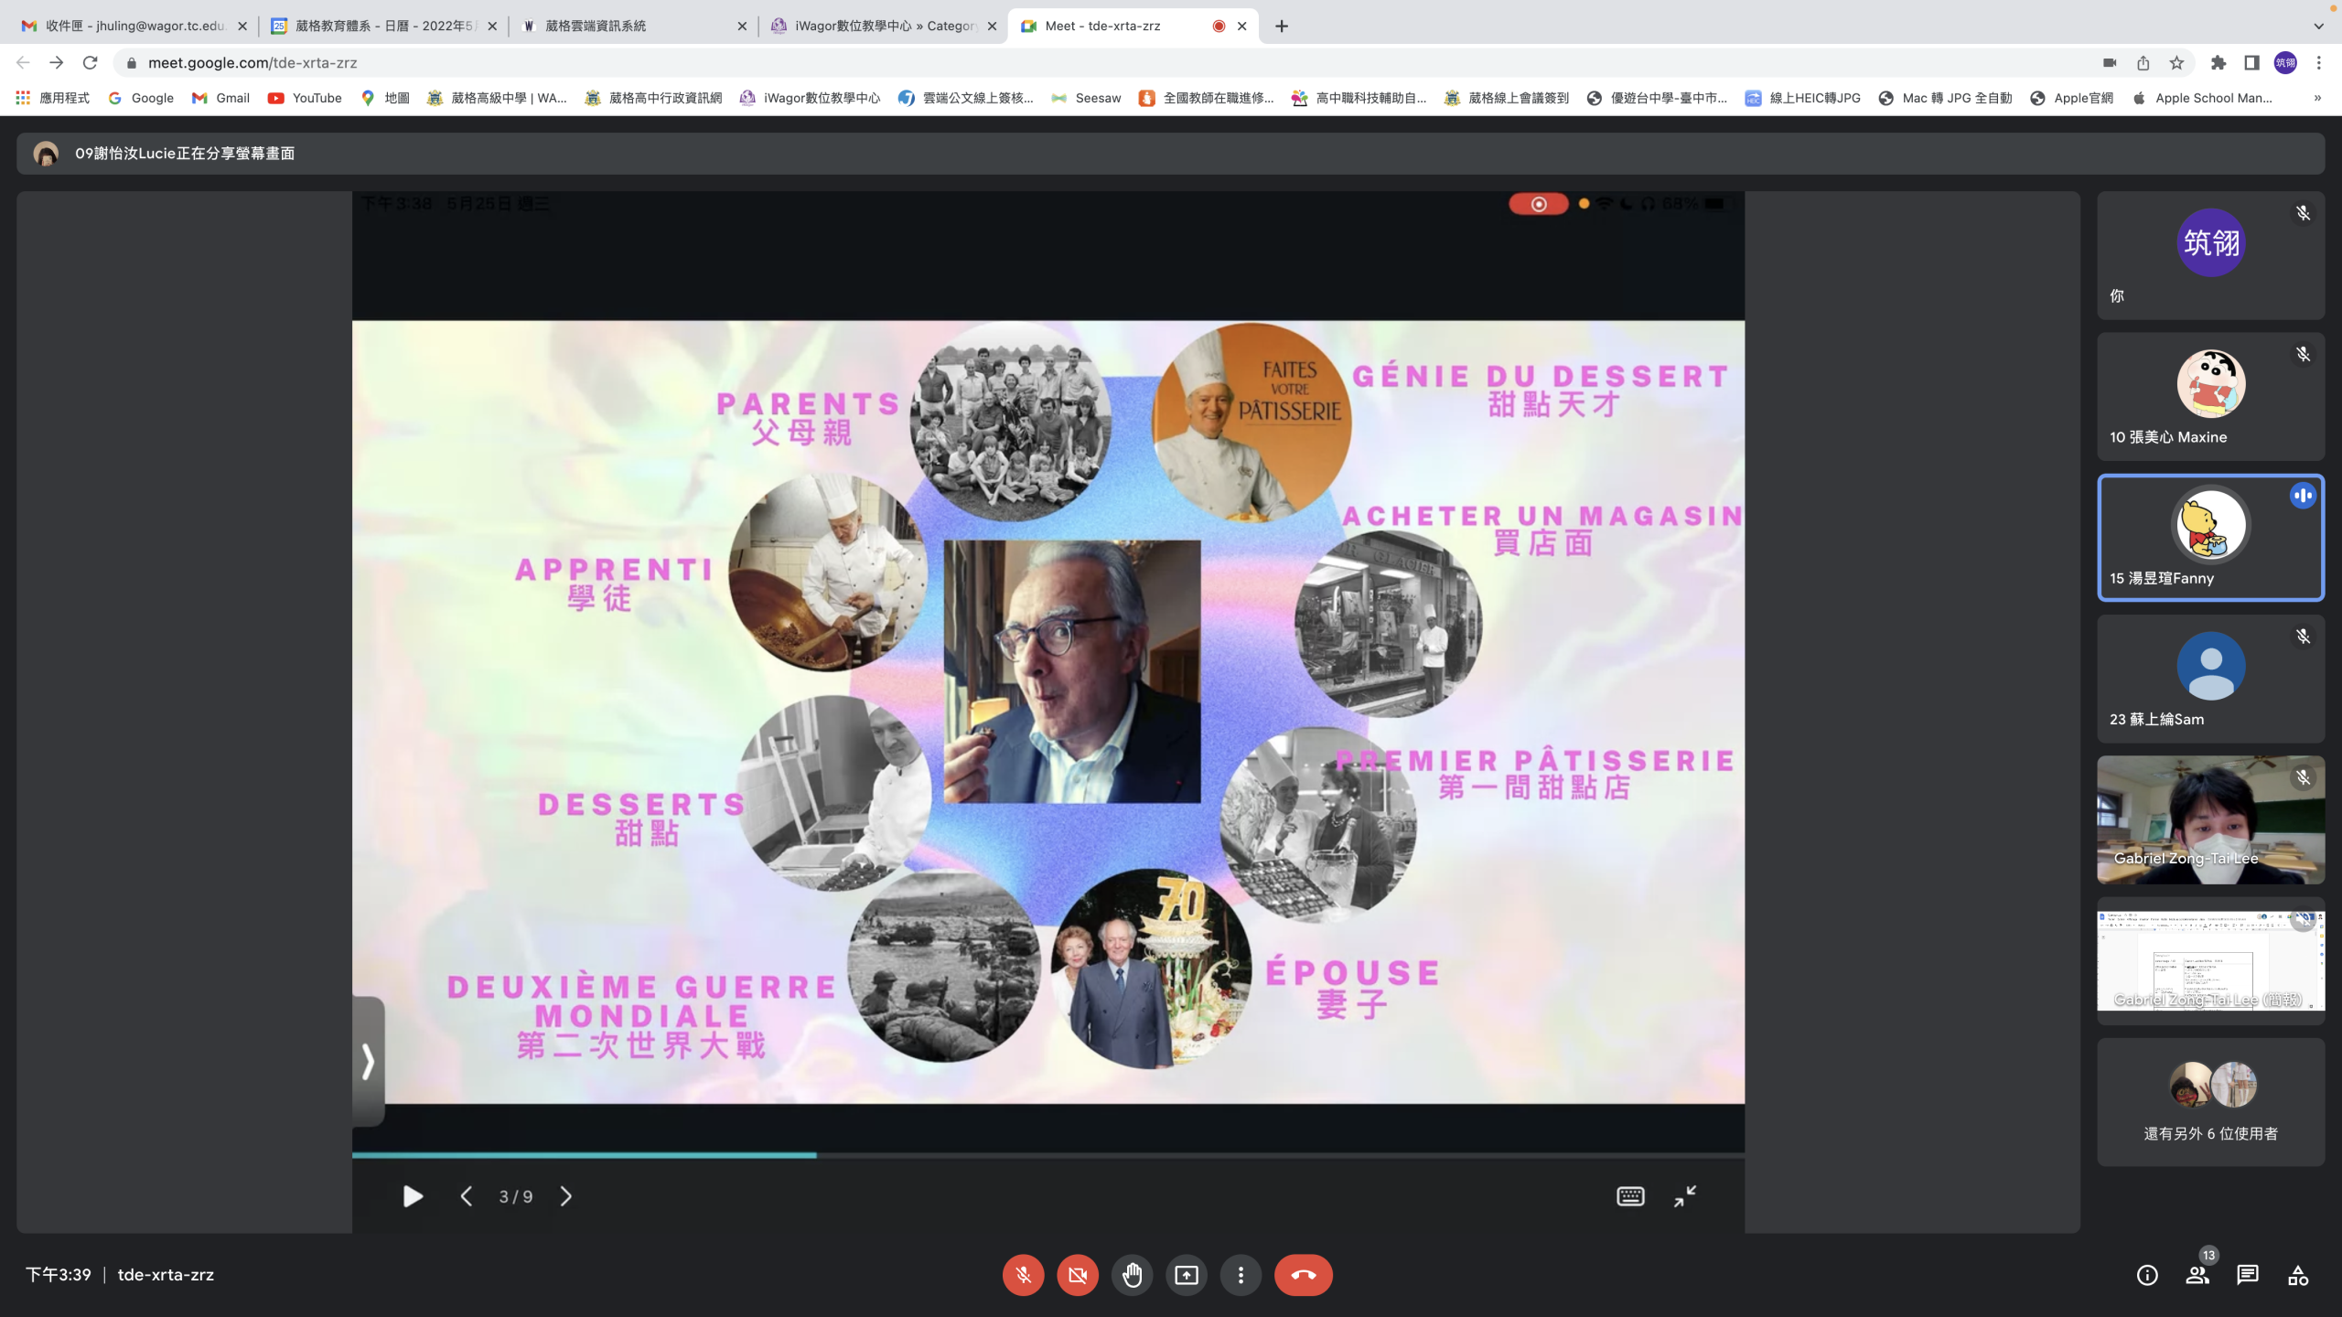Screen dimensions: 2342x1317
Task: Toggle the camera on/off button
Action: [1078, 1275]
